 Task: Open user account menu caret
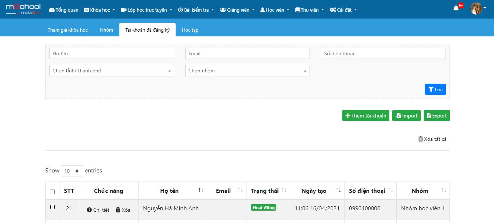tap(485, 8)
